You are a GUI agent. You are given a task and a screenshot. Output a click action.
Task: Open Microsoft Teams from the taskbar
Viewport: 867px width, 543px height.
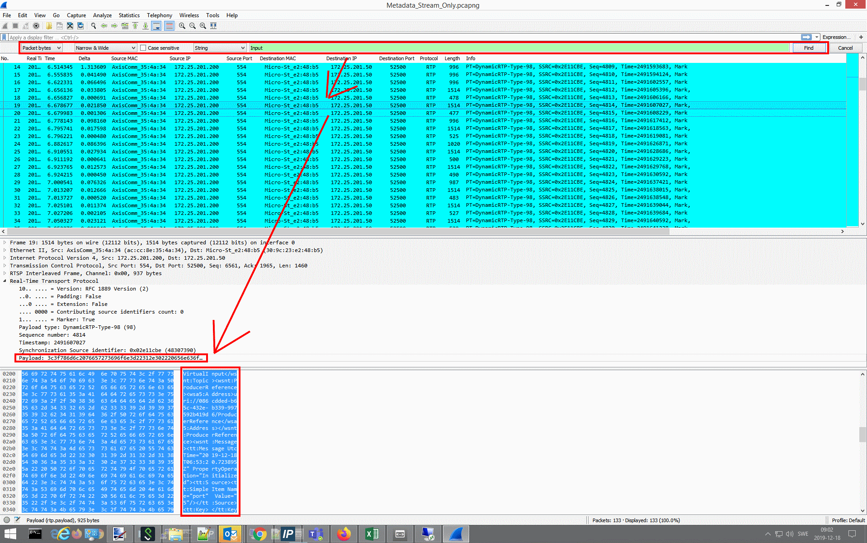point(316,534)
